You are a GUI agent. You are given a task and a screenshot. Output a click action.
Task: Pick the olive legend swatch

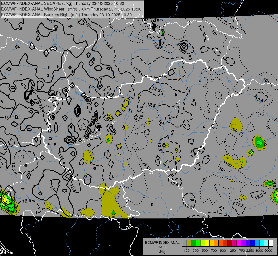click(189, 243)
